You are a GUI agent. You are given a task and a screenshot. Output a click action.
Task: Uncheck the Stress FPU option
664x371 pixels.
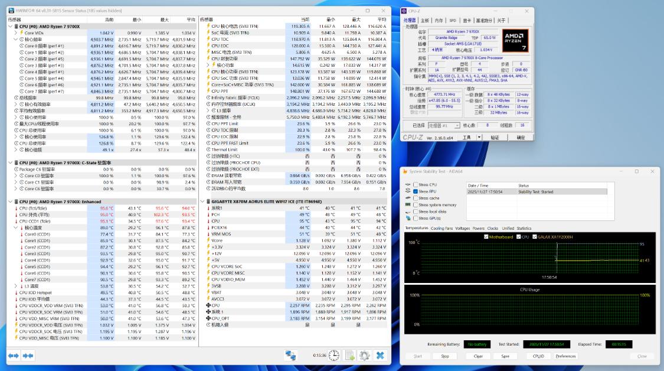coord(415,192)
